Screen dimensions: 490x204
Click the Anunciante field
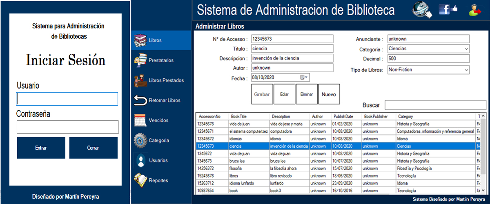click(428, 39)
